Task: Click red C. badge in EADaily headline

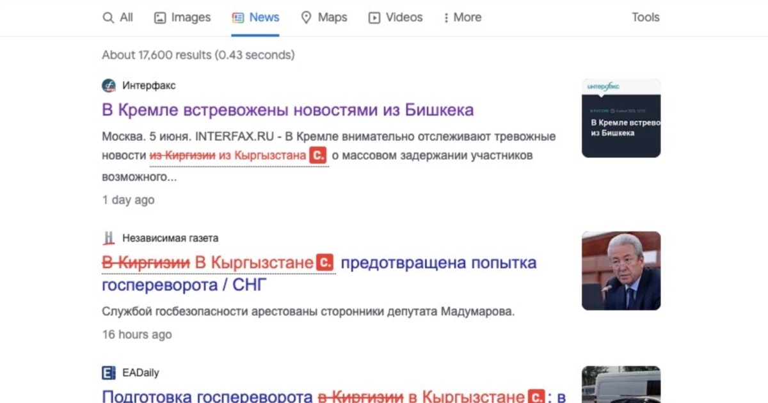Action: [535, 397]
